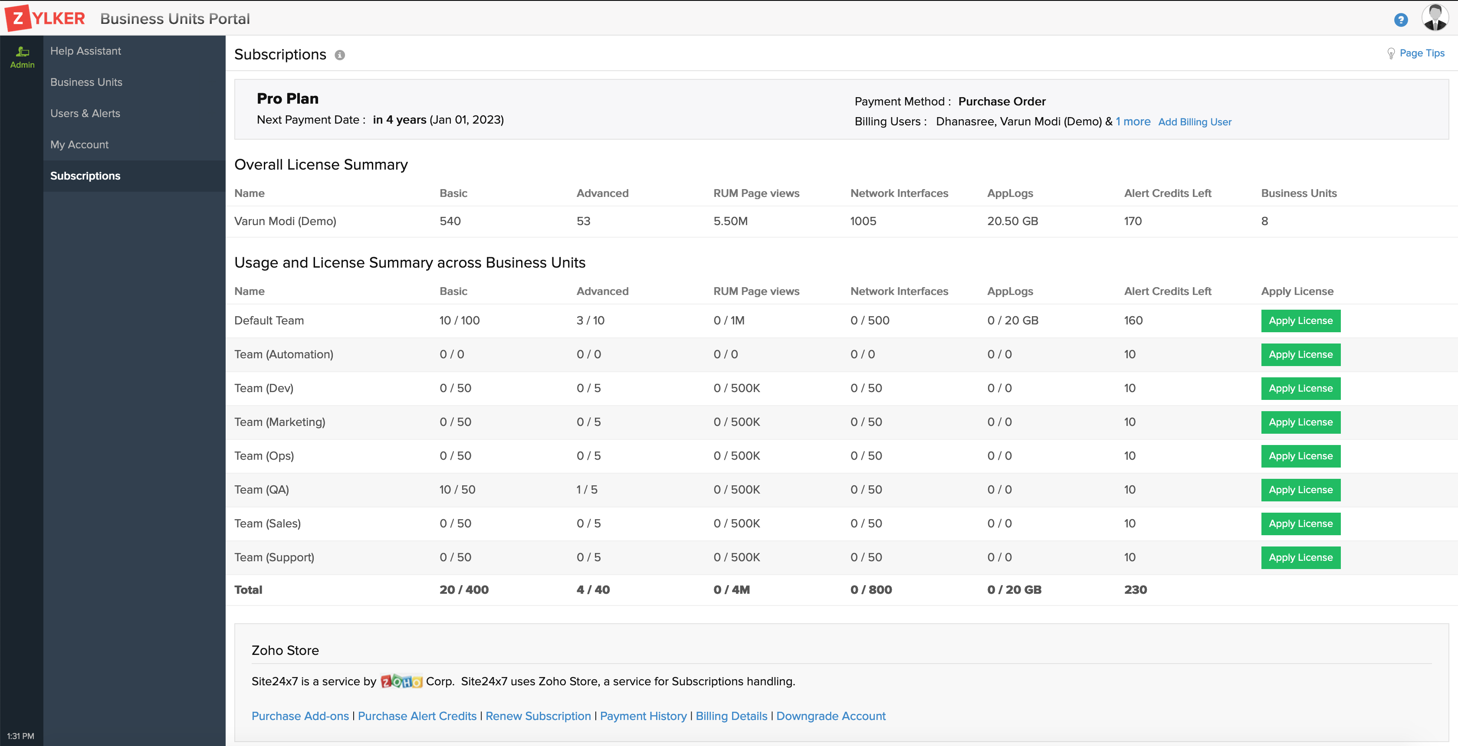Click the Zoho logo image

pos(401,681)
